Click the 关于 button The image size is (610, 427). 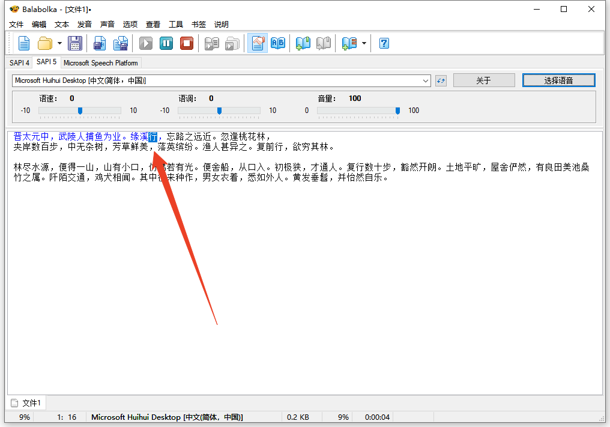click(x=483, y=80)
